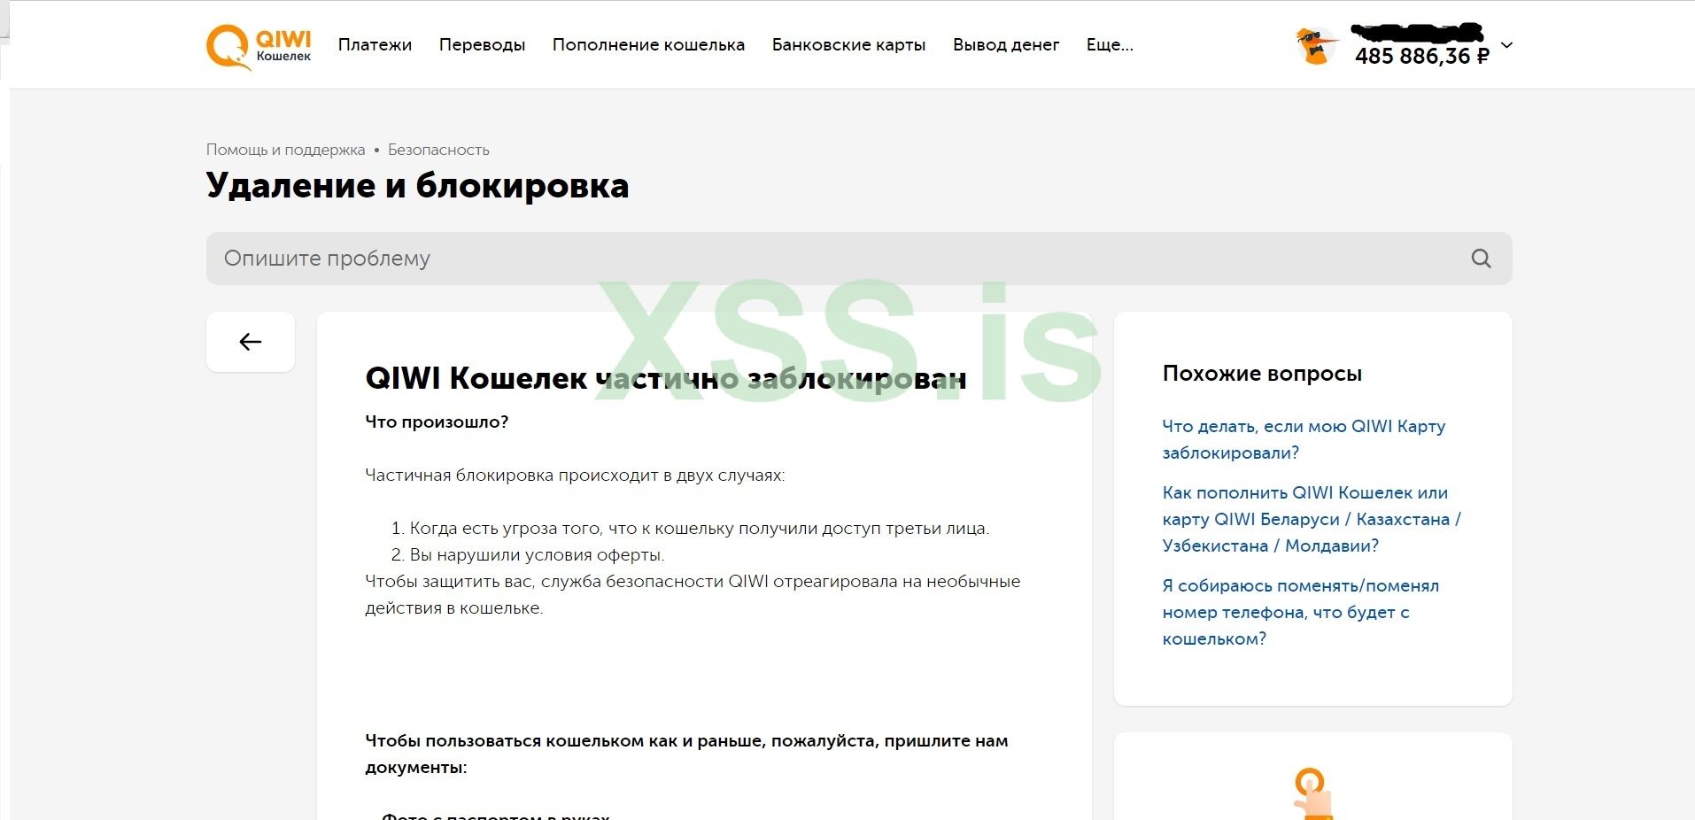The image size is (1695, 820).
Task: Select Пополнение кошелька in navigation
Action: pos(648,45)
